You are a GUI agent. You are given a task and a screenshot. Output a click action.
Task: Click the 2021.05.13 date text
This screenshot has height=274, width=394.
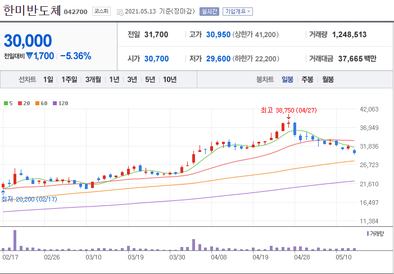tap(141, 12)
